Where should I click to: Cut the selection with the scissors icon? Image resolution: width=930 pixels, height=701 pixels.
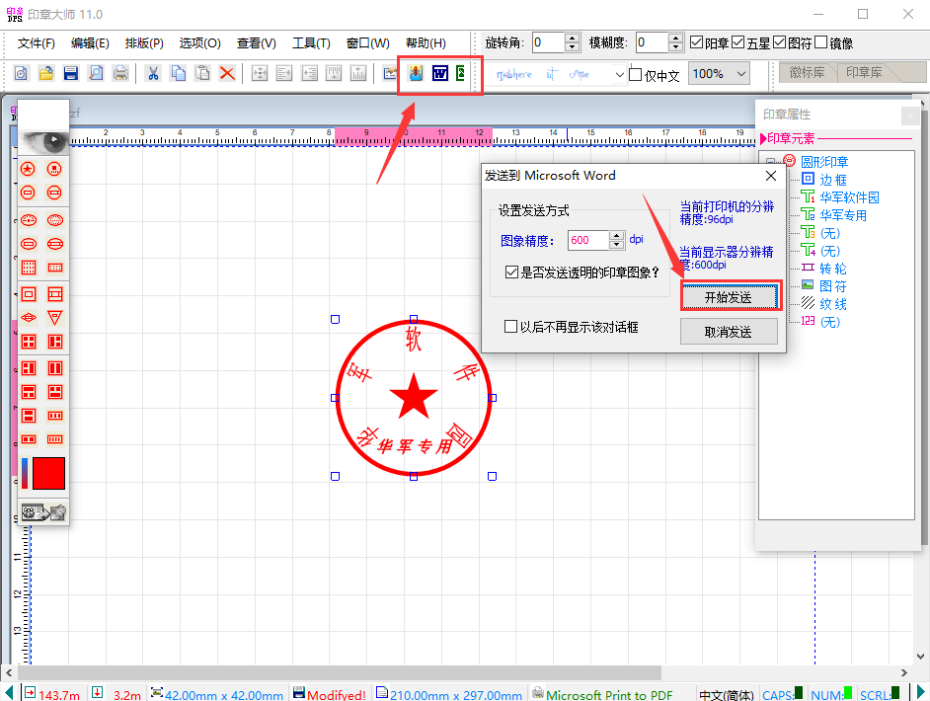[x=153, y=73]
